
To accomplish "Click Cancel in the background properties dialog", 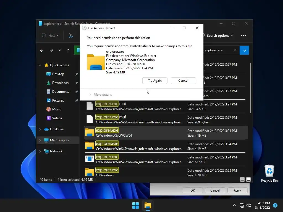I will point(215,190).
